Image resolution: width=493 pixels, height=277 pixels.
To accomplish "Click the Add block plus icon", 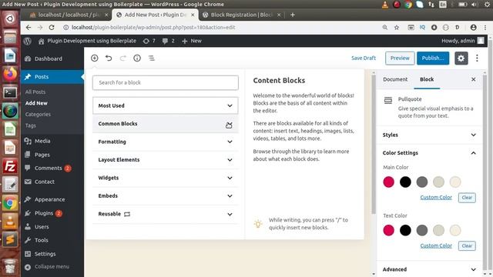I will 94,58.
